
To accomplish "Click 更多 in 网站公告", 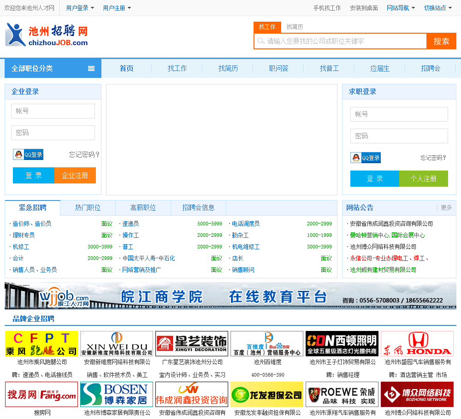I will (446, 207).
